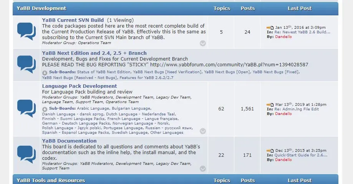The height and width of the screenshot is (184, 353).
Task: Open Status of YaBB Next Edition sub-board
Action: 104,72
